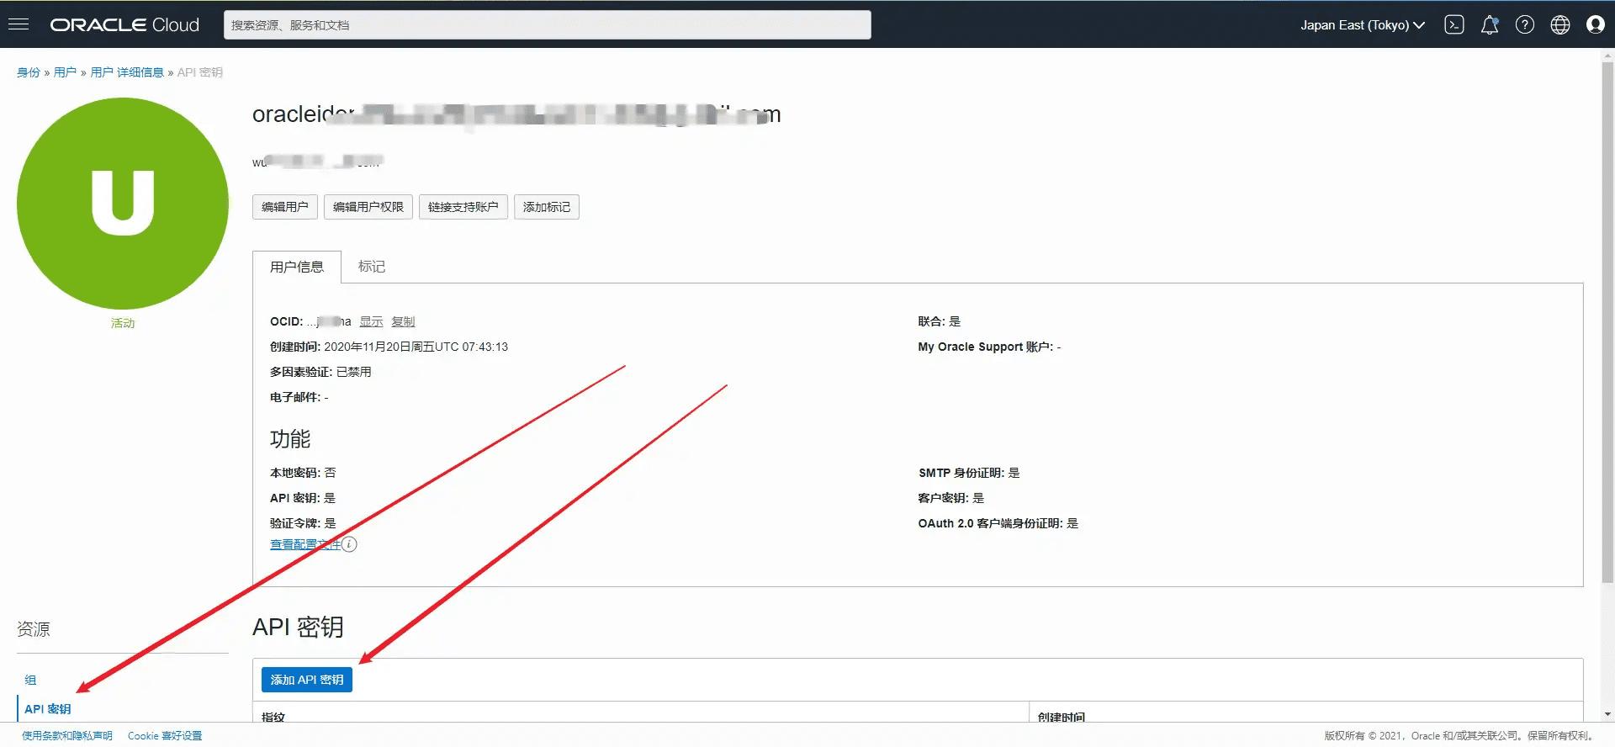Click the 本地密码: 否 text
Image resolution: width=1615 pixels, height=747 pixels.
(303, 473)
